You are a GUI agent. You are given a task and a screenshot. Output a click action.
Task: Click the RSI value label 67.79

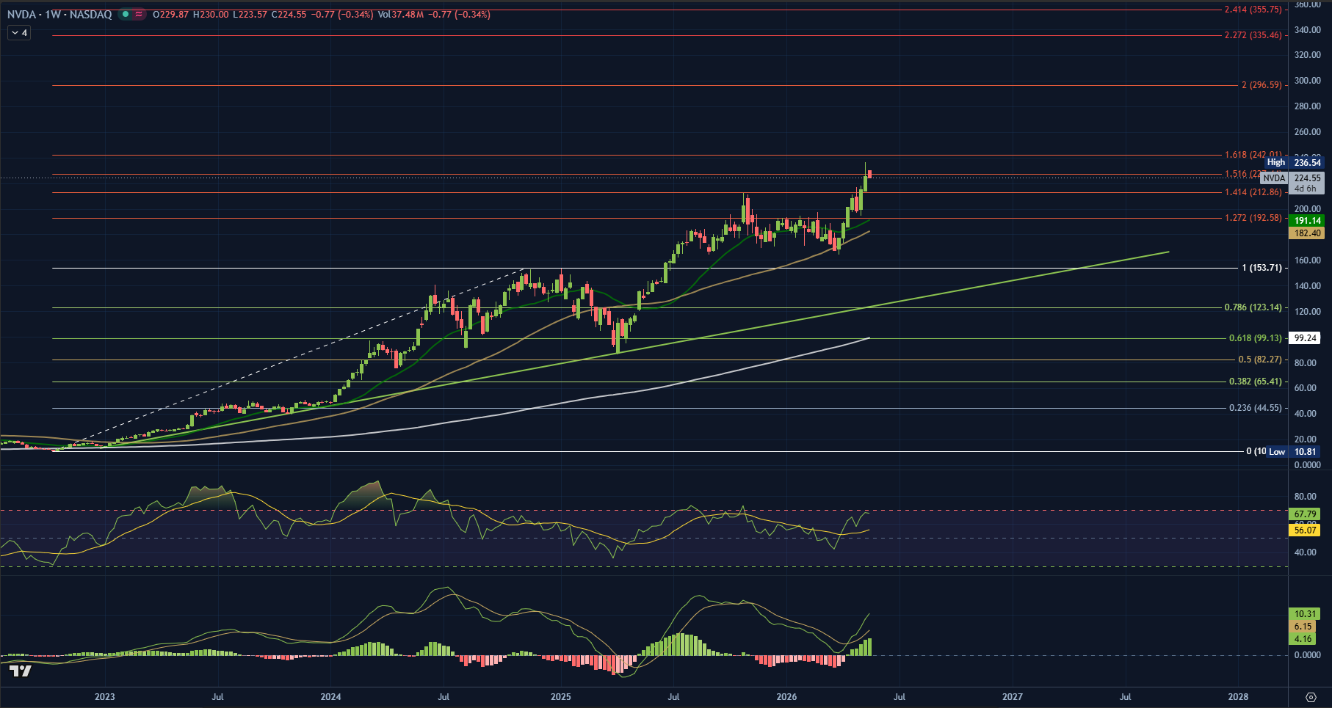[1305, 514]
